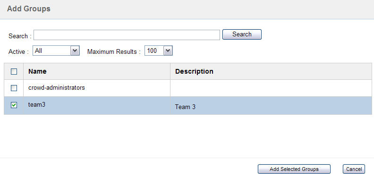Click inside the Search text field

click(x=127, y=35)
